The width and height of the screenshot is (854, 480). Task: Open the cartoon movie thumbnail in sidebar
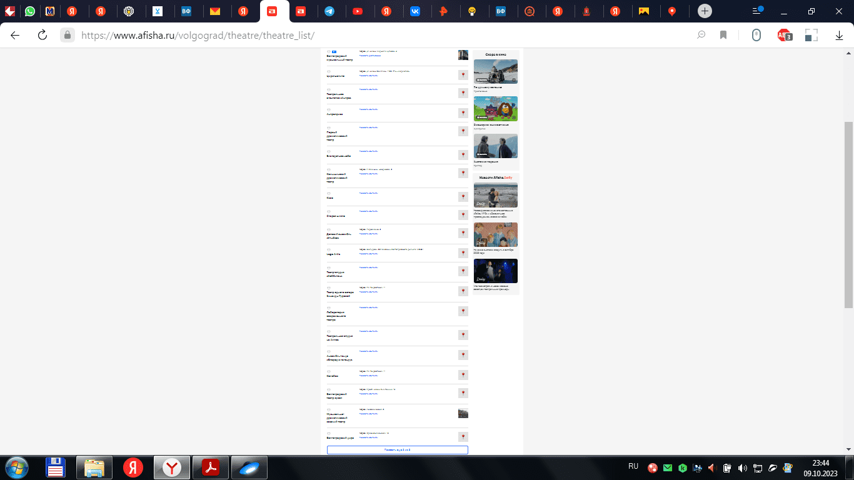495,109
